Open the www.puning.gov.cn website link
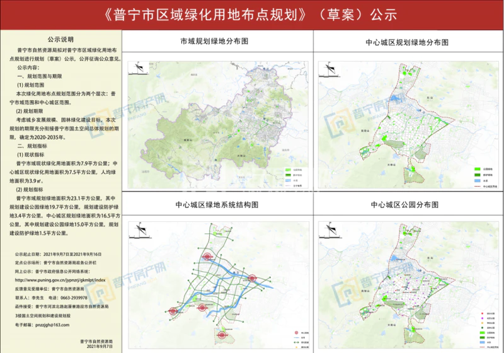 [x=59, y=279]
